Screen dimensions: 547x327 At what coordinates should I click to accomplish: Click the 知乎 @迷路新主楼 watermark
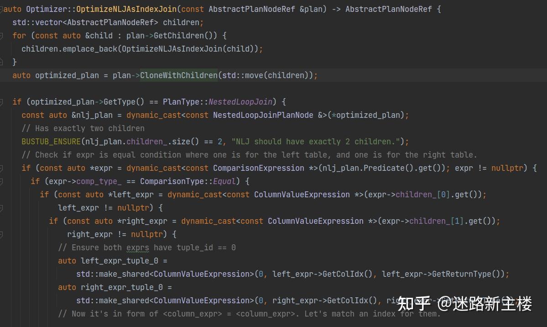(465, 303)
